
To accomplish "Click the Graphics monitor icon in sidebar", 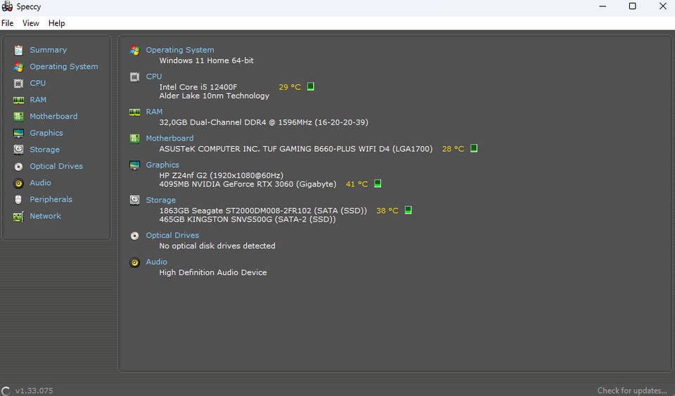I will click(18, 134).
